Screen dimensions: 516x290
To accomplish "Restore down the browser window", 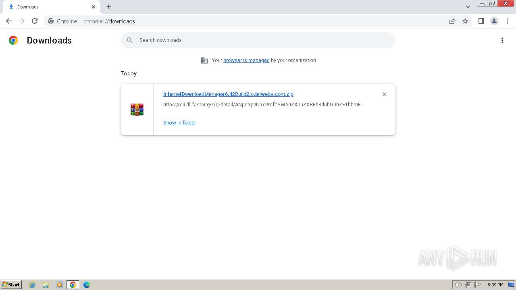I will coord(492,4).
